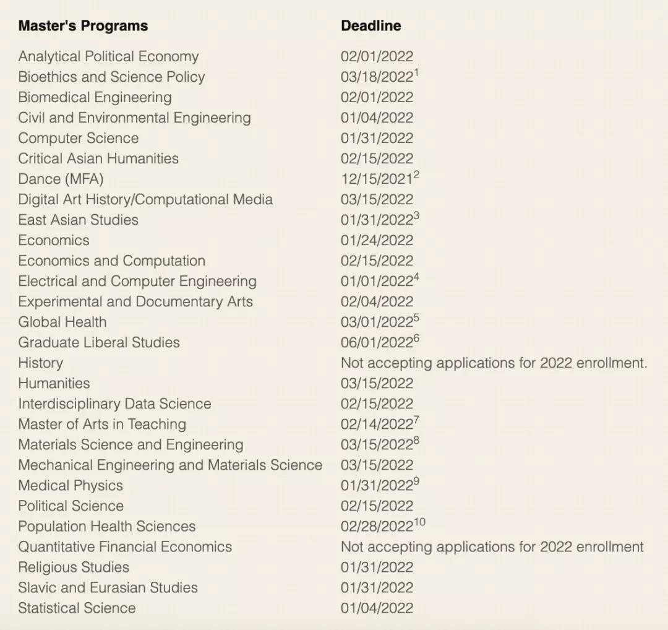Viewport: 668px width, 630px height.
Task: Click the Master's Programs column header
Action: click(x=83, y=26)
